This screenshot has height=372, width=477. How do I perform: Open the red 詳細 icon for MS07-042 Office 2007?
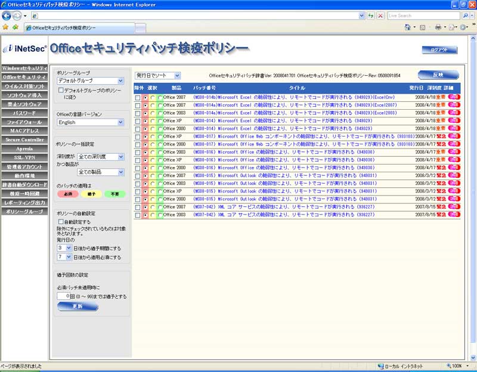pos(454,207)
